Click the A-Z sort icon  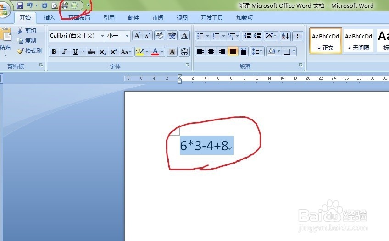pos(285,36)
